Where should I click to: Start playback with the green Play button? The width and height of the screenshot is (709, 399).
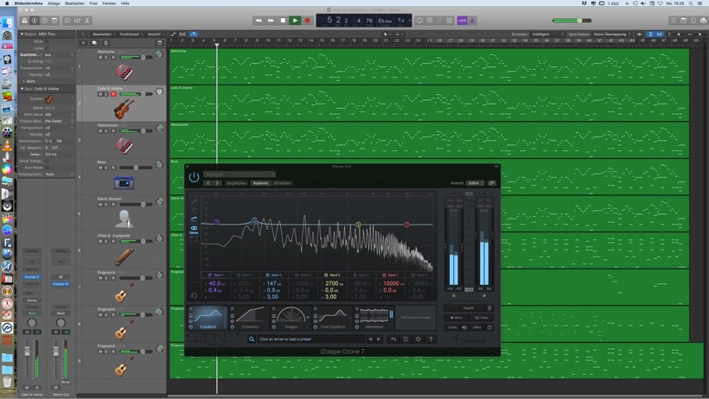(x=295, y=21)
